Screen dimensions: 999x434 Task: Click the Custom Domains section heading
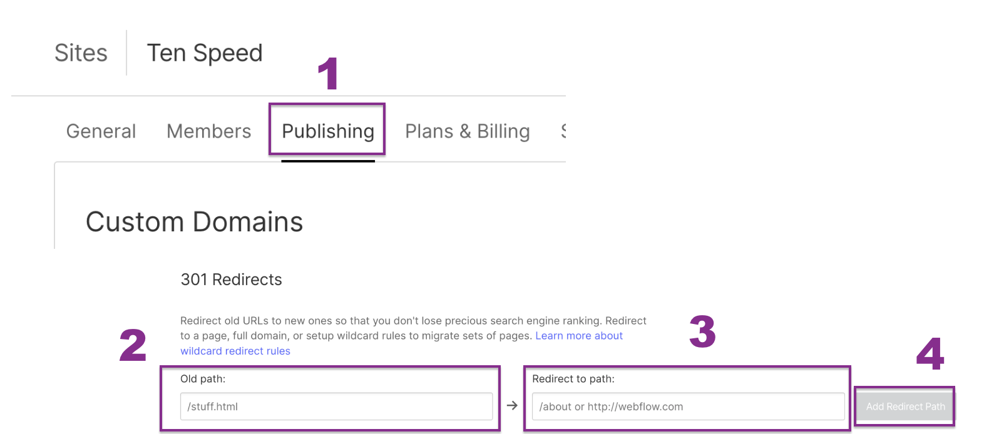[194, 222]
